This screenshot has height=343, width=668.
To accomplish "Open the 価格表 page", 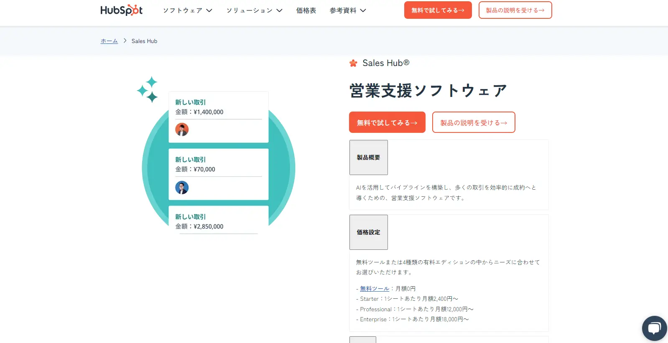I will tap(306, 10).
